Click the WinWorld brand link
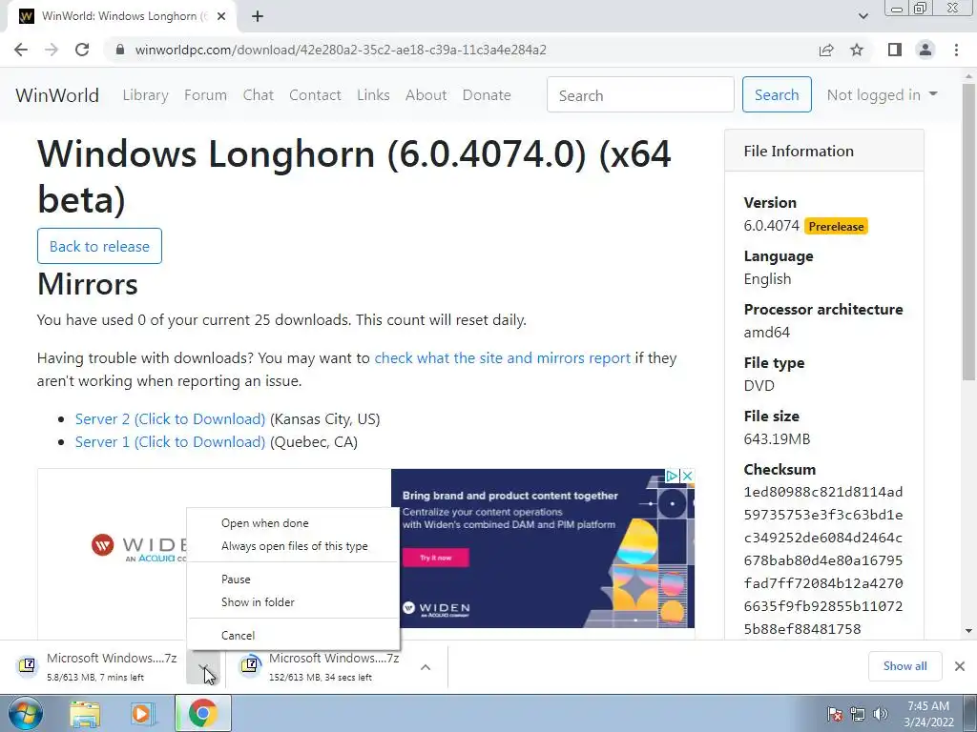Image resolution: width=977 pixels, height=732 pixels. click(x=57, y=95)
